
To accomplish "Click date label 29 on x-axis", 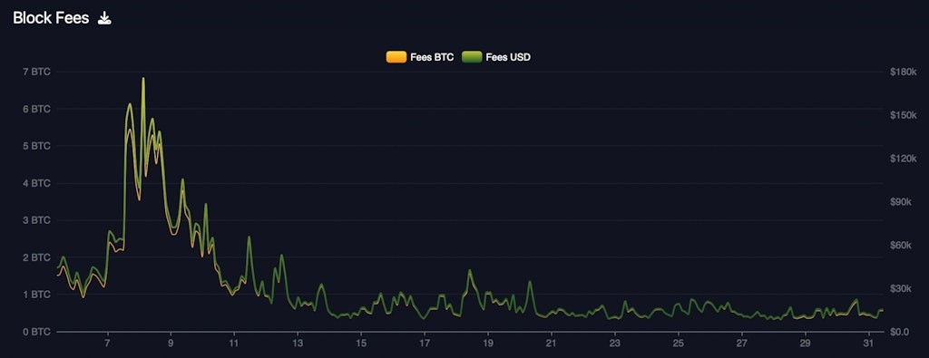I will click(806, 343).
